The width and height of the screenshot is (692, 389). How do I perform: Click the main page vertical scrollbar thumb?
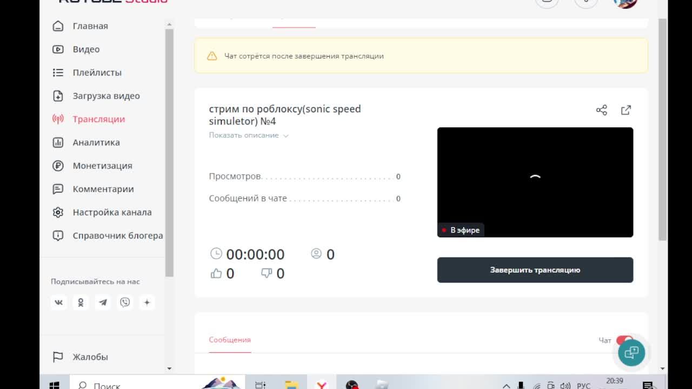[663, 130]
